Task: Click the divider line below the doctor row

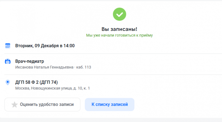Action: pyautogui.click(x=113, y=75)
